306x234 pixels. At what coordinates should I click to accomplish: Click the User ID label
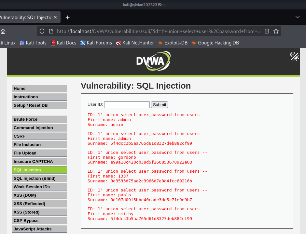pyautogui.click(x=95, y=105)
